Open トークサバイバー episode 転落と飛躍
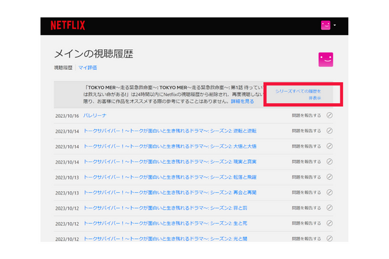389x259 pixels. pyautogui.click(x=170, y=177)
